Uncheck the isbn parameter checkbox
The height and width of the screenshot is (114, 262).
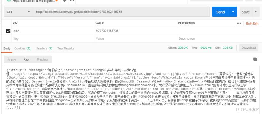pyautogui.click(x=8, y=31)
